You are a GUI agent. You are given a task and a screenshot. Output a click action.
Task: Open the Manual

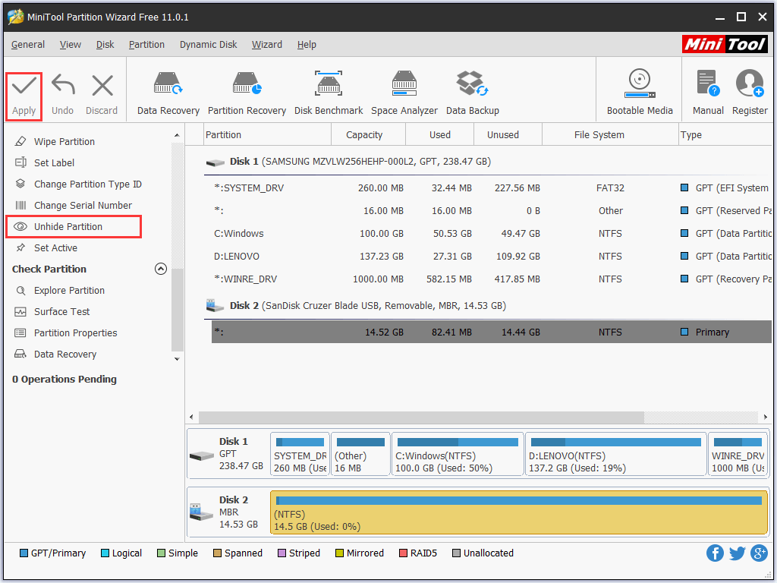[708, 93]
